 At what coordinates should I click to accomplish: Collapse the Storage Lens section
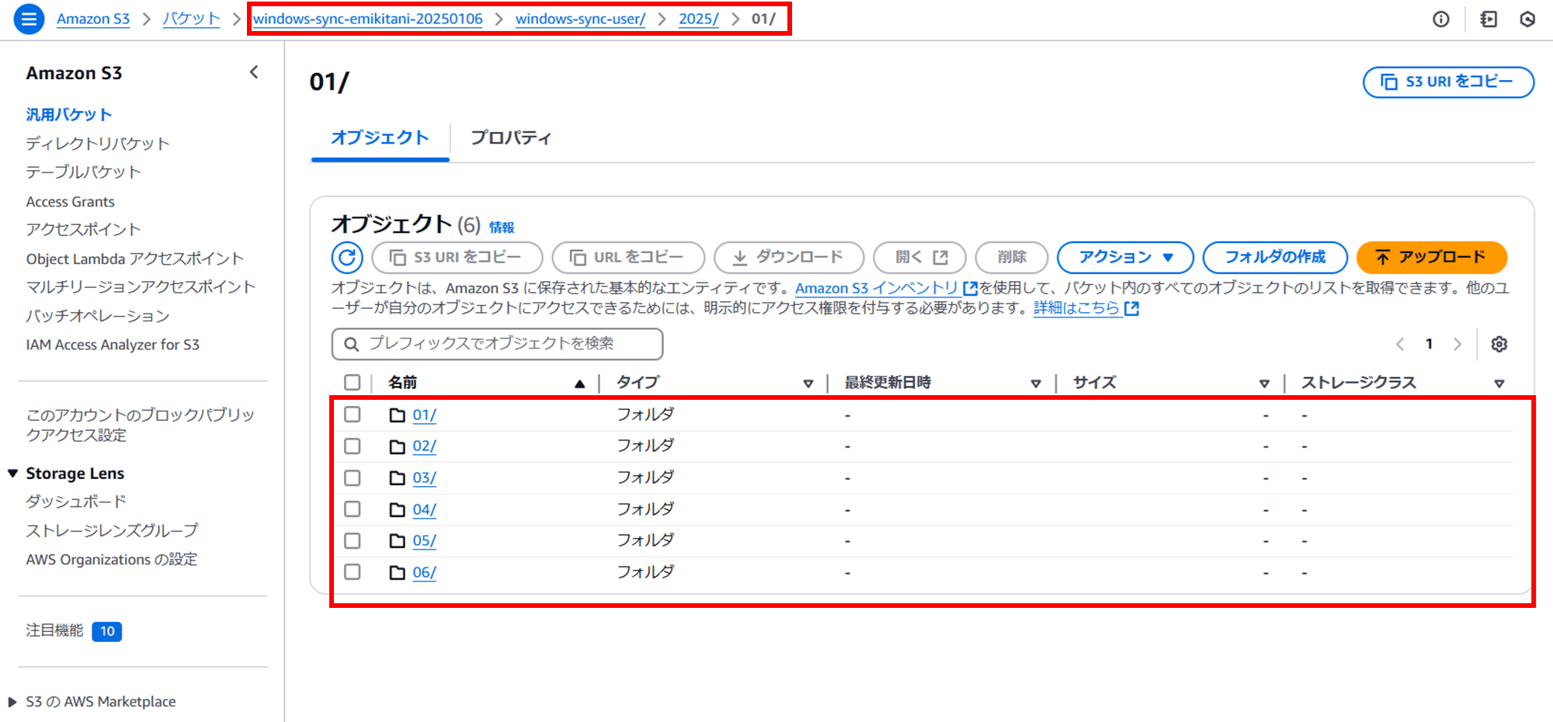(12, 474)
